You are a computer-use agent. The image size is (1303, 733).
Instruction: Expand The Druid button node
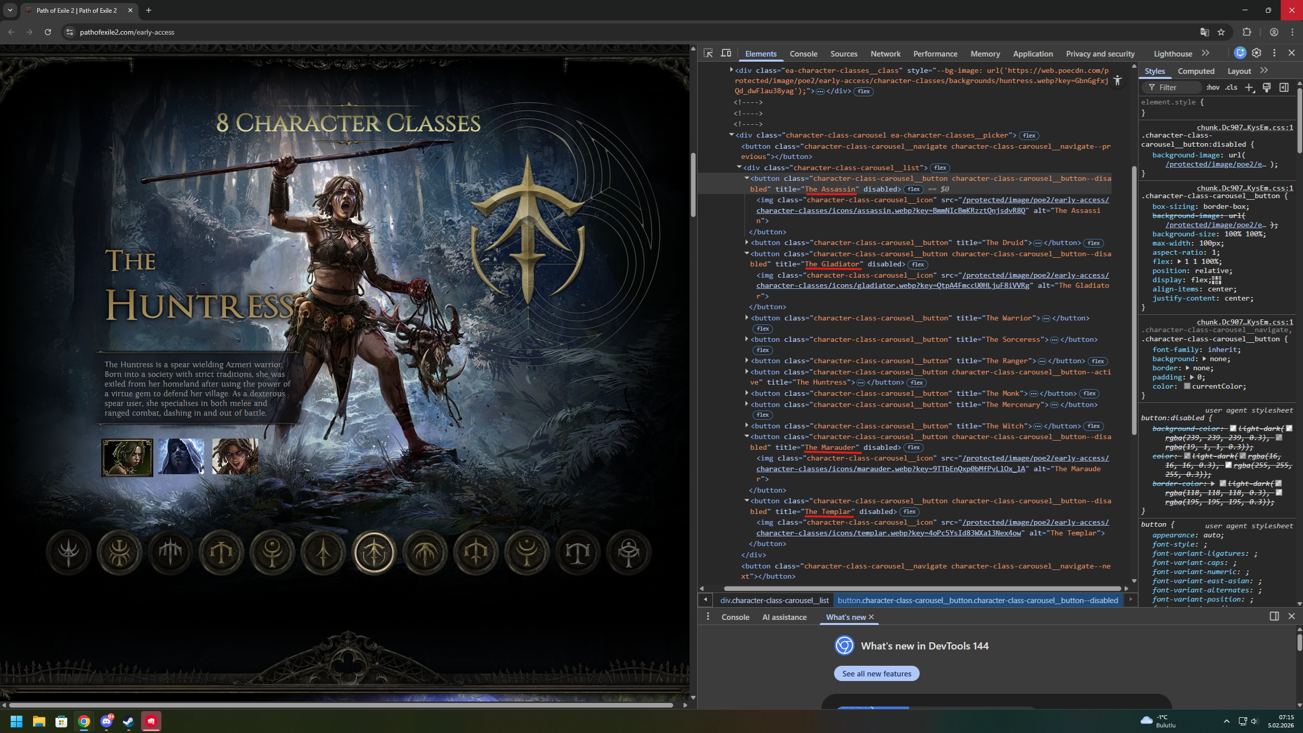pos(746,242)
